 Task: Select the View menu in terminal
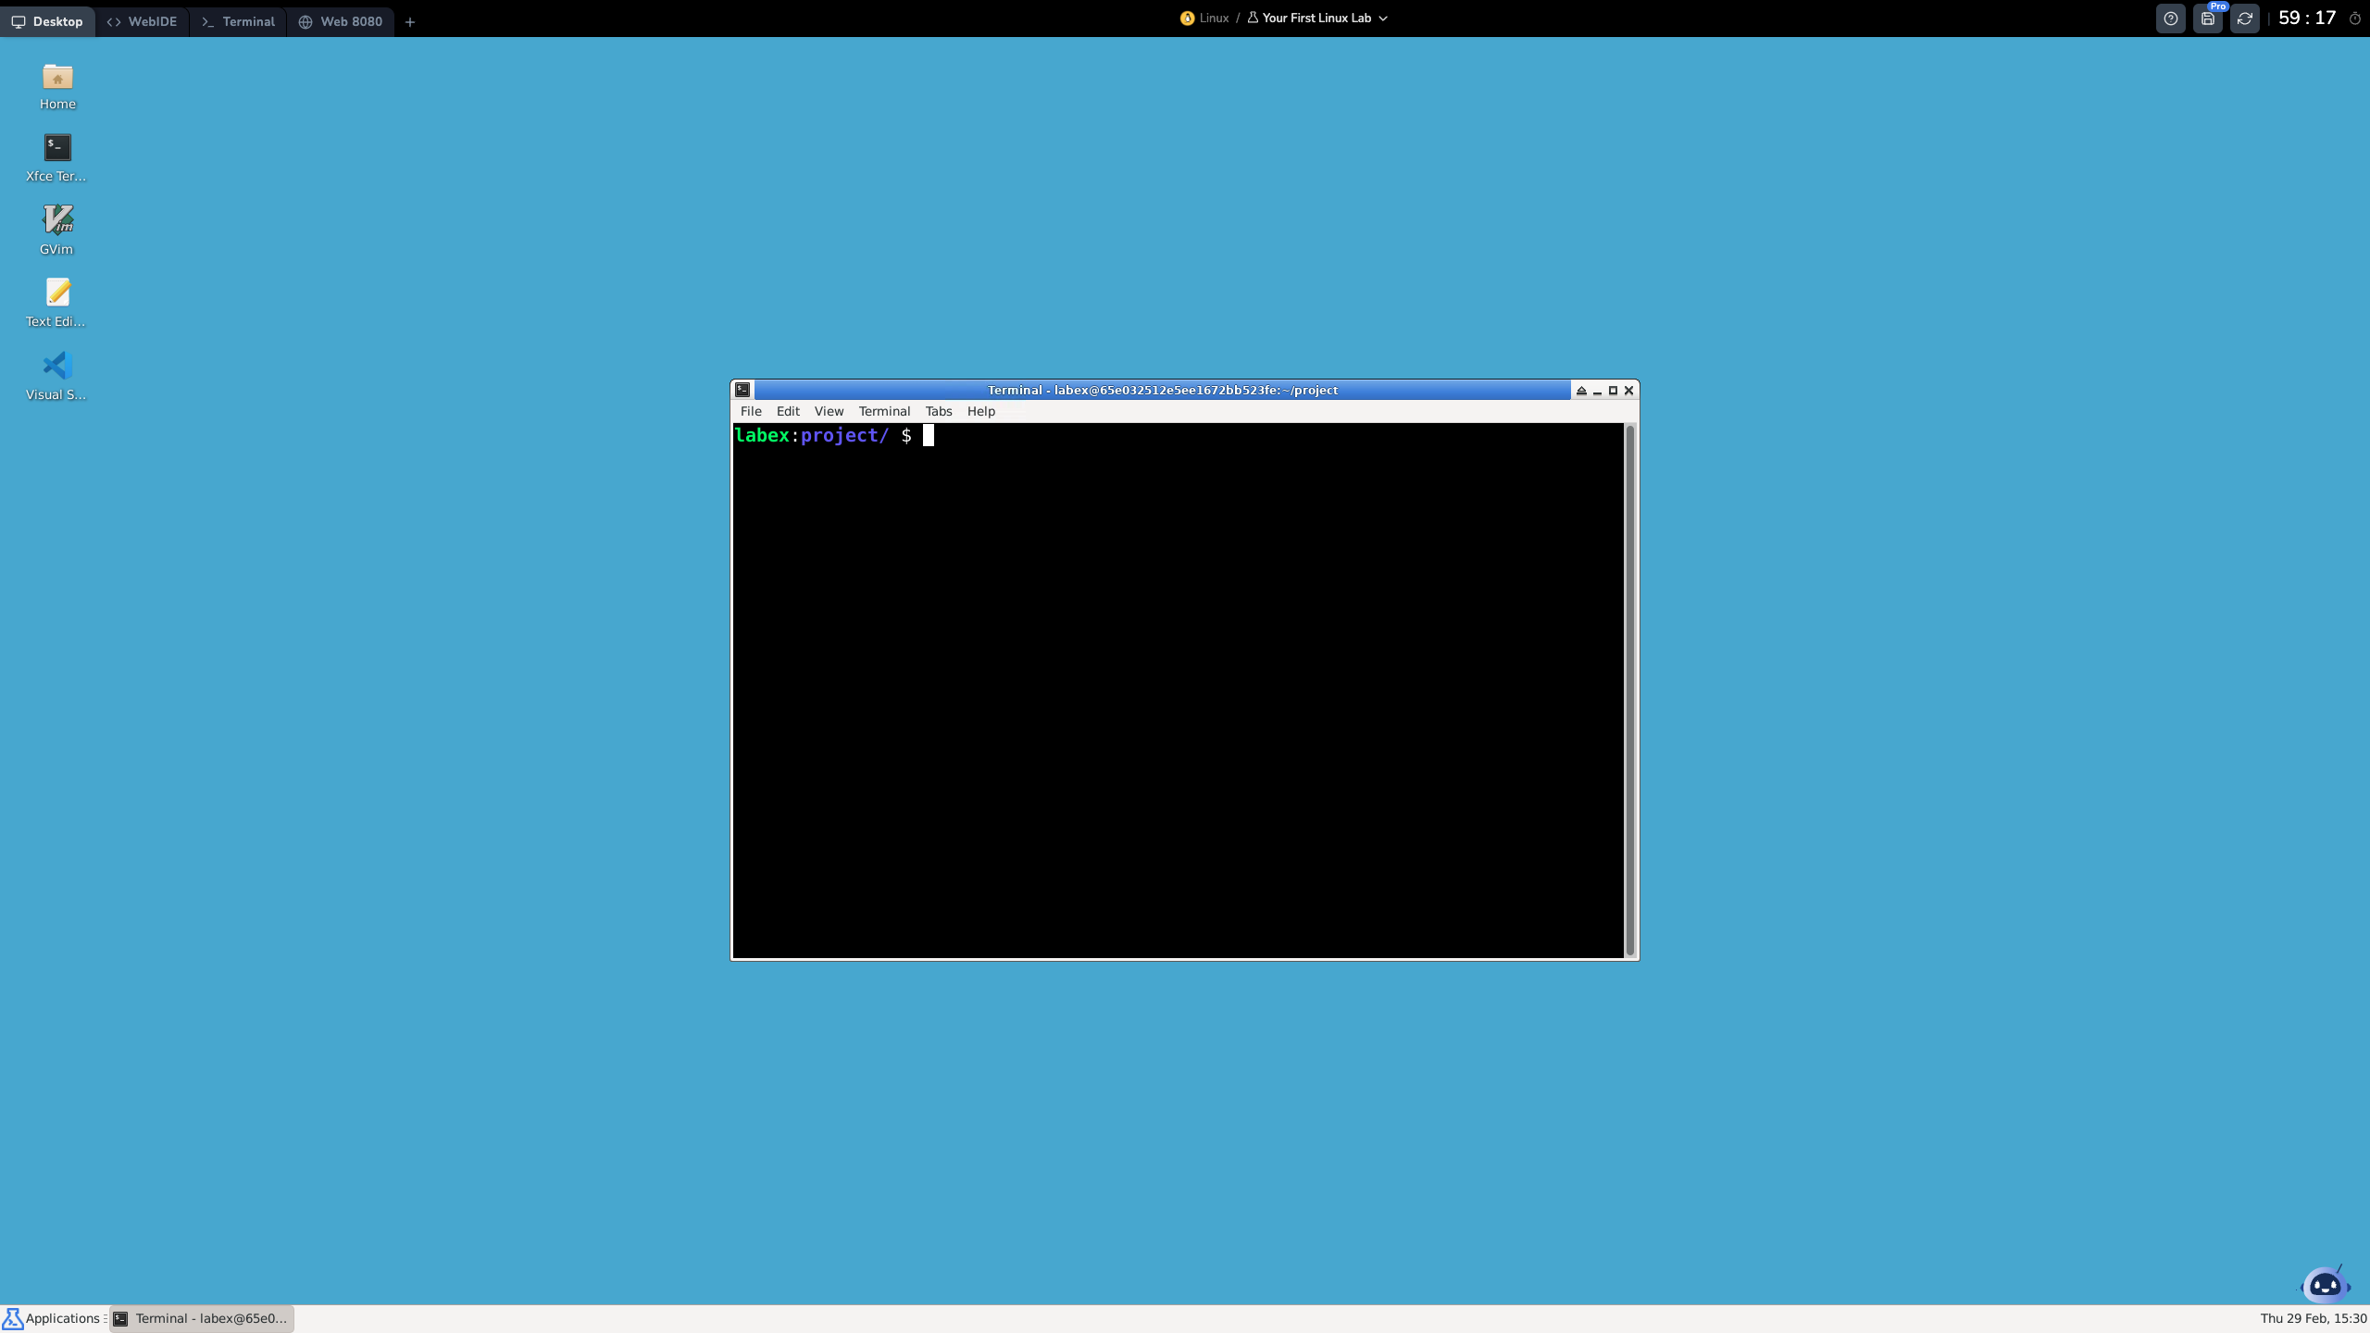(x=829, y=410)
